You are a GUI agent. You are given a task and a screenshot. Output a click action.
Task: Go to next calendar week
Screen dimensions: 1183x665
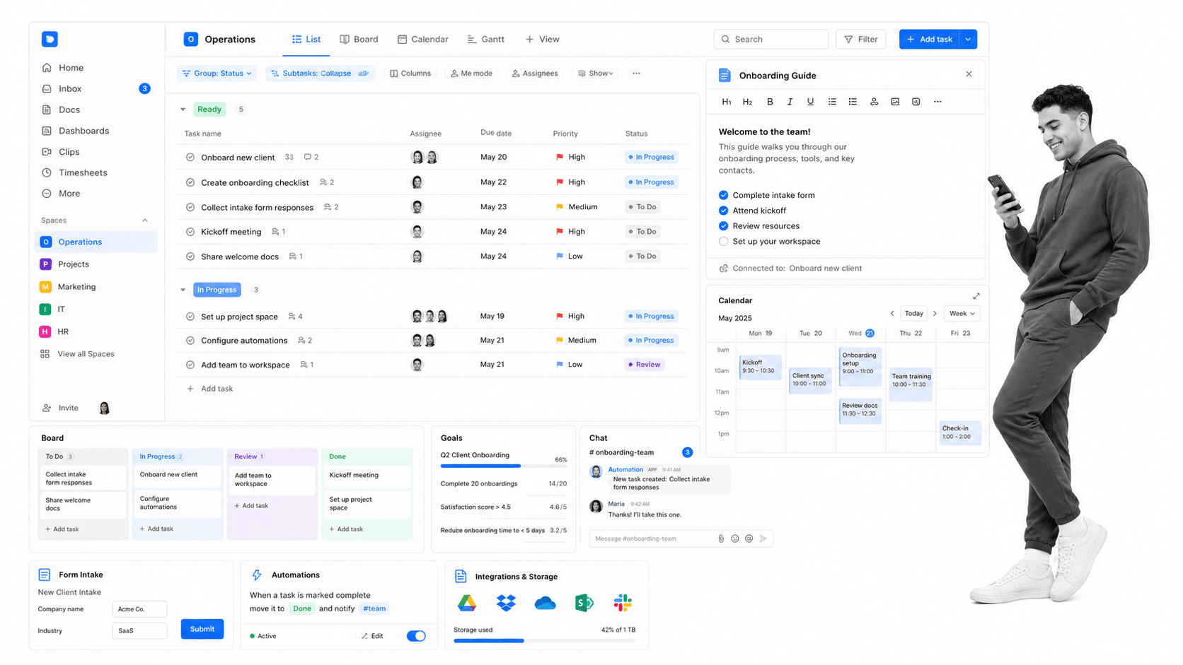935,314
